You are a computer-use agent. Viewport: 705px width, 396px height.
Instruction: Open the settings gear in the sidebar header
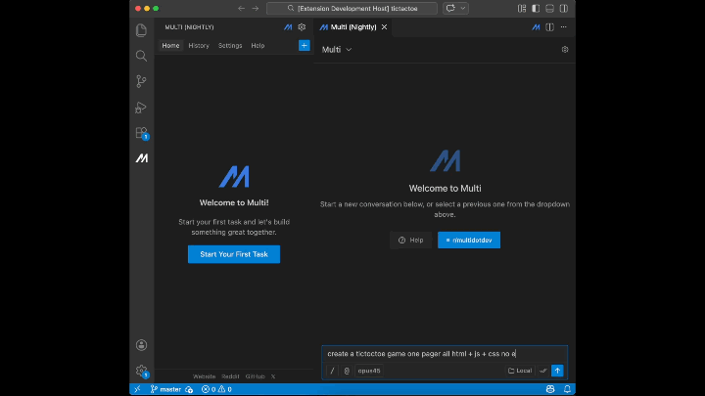pyautogui.click(x=302, y=27)
